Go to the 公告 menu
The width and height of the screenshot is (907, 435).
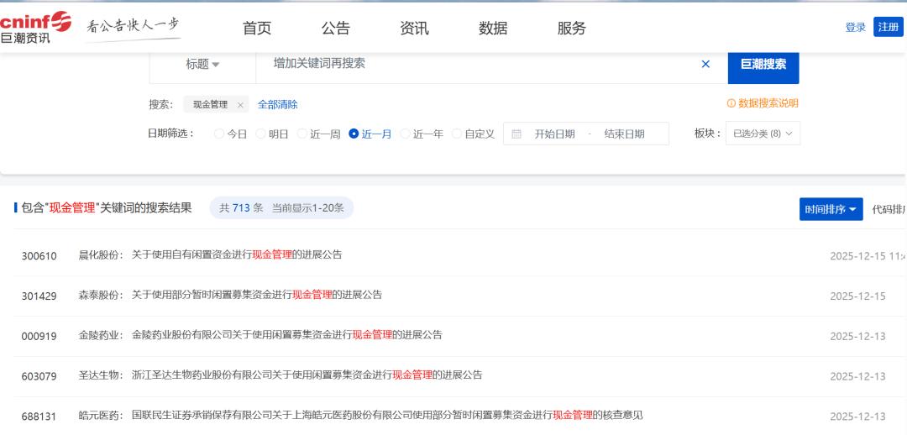point(335,28)
